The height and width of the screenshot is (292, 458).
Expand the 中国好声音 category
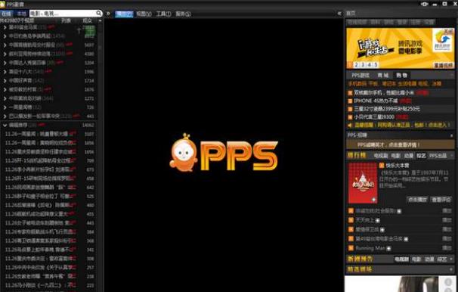tap(5, 80)
